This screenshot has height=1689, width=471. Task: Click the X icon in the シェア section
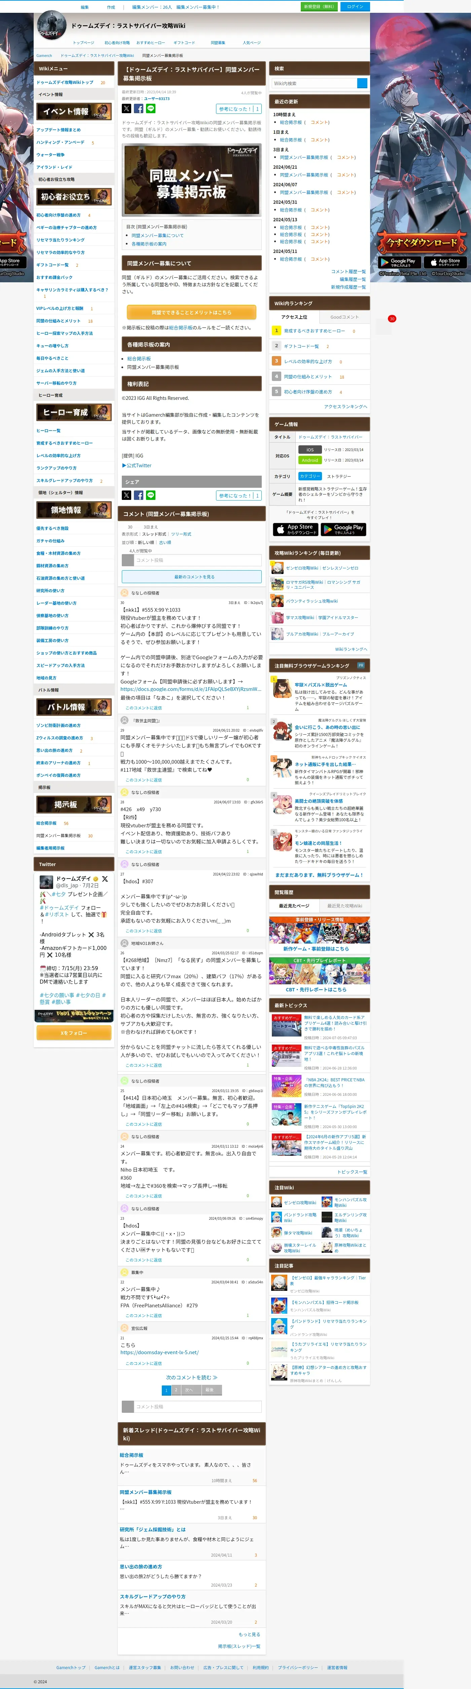126,496
